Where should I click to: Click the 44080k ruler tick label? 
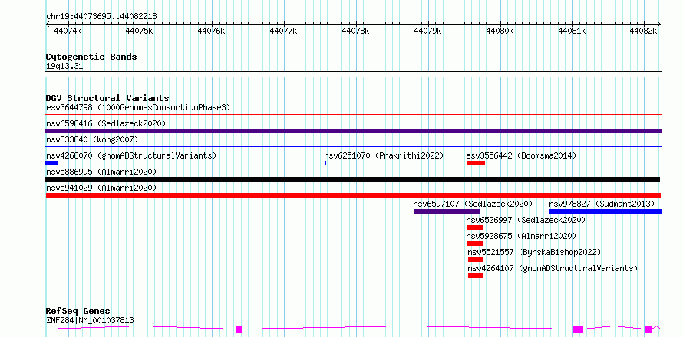(500, 31)
